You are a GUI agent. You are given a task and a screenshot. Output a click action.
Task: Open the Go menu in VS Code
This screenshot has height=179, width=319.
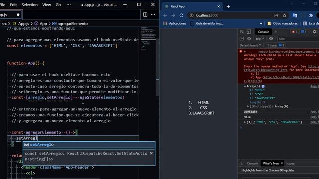click(58, 5)
